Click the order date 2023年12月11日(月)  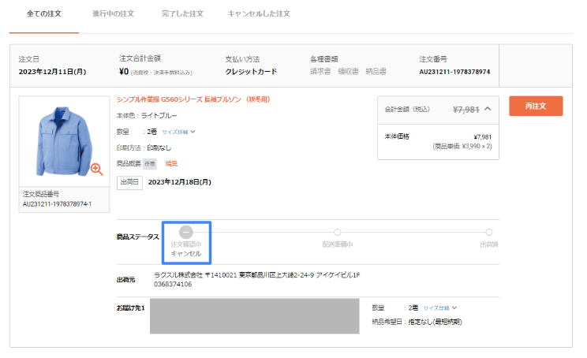pyautogui.click(x=52, y=72)
